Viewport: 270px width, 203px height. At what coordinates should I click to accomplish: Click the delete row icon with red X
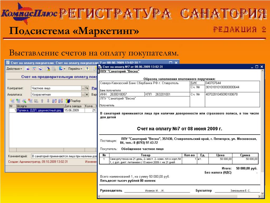pyautogui.click(x=30, y=101)
